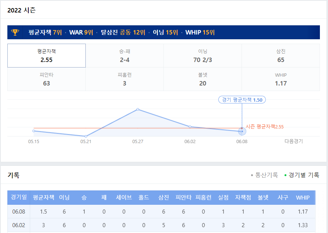Click the 경기 평균자책 1.50 tooltip bubble
This screenshot has height=233, width=328.
(x=242, y=99)
